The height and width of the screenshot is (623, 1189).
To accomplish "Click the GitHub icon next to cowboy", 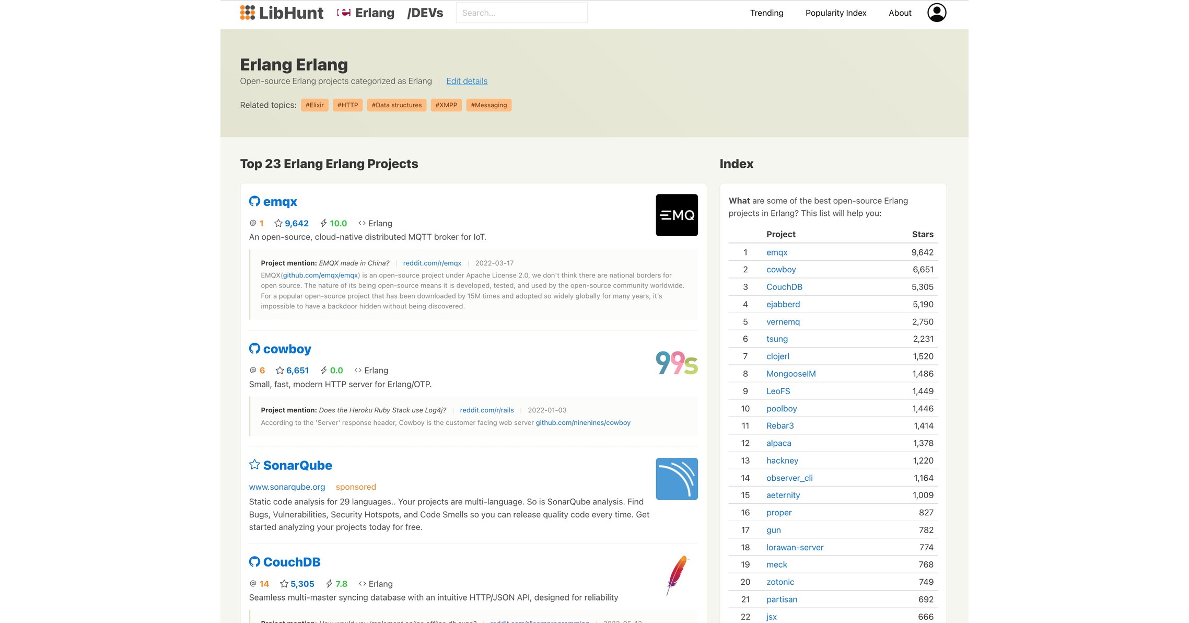I will click(x=254, y=349).
